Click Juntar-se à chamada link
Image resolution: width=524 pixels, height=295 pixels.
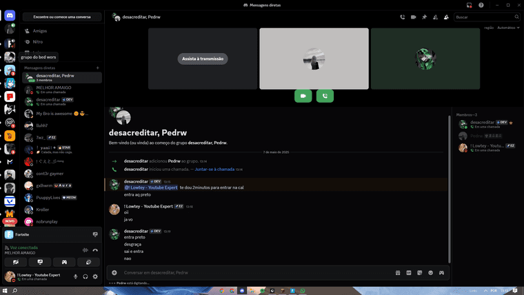tap(214, 170)
